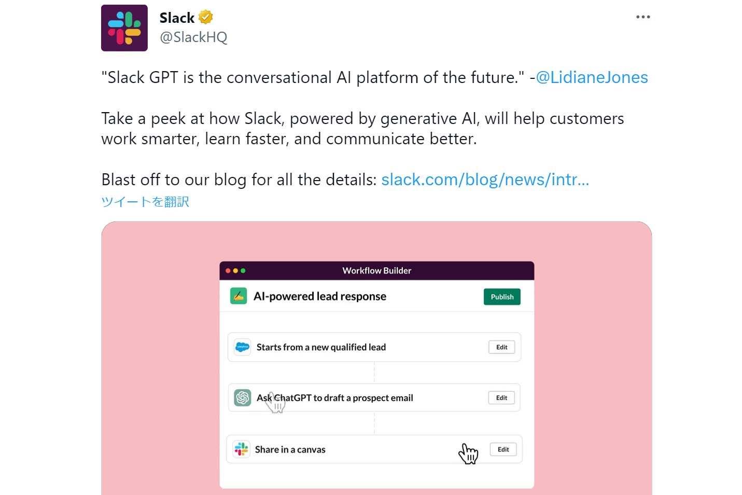Select the ChatGPT icon on the prospect email step
The width and height of the screenshot is (742, 495).
pyautogui.click(x=242, y=397)
